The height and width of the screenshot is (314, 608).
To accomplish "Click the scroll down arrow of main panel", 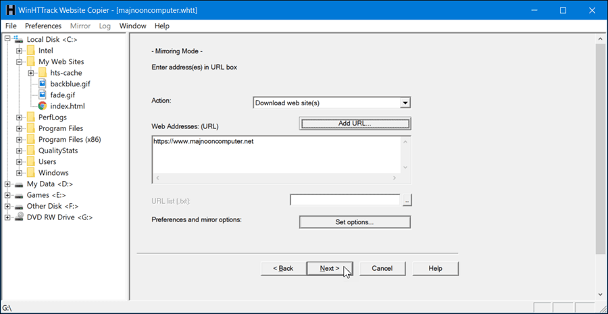I will (x=601, y=295).
